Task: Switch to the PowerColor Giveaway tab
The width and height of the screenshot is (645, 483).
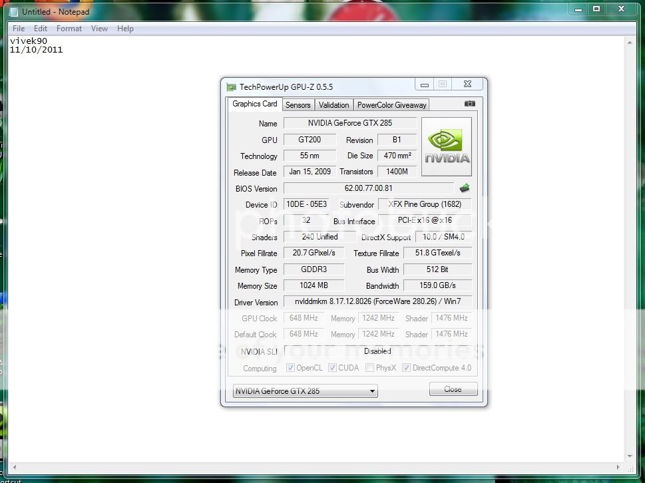Action: tap(391, 105)
